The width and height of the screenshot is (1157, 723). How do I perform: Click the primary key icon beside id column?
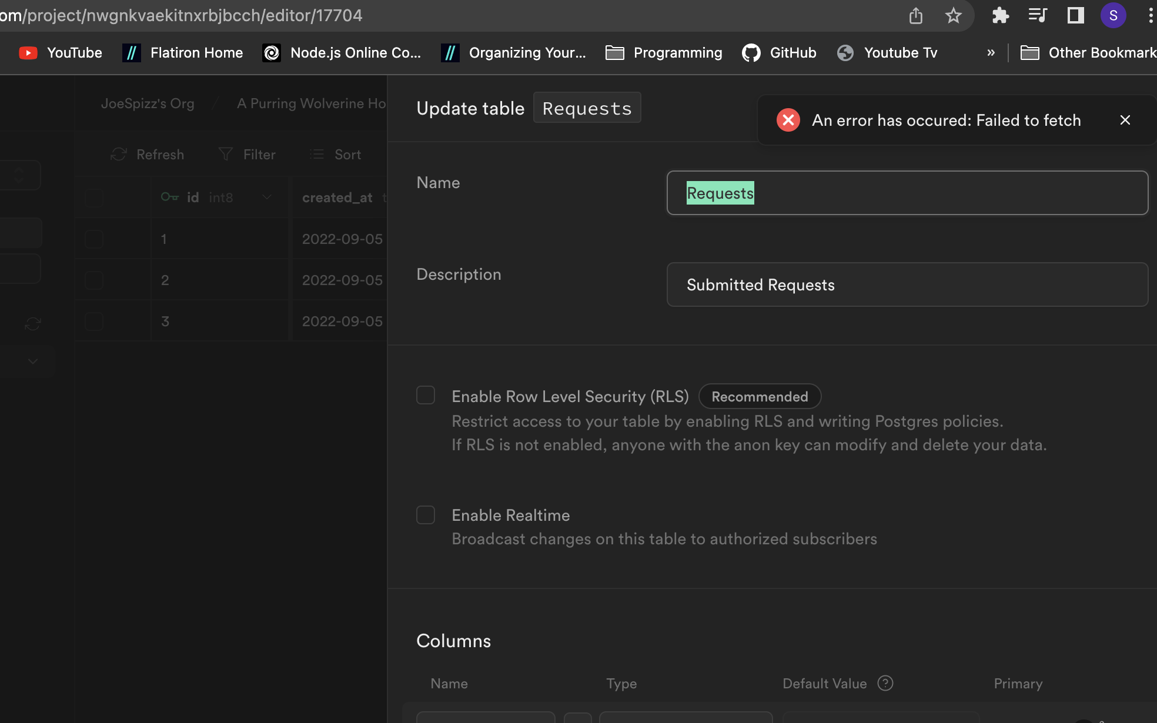pyautogui.click(x=169, y=197)
